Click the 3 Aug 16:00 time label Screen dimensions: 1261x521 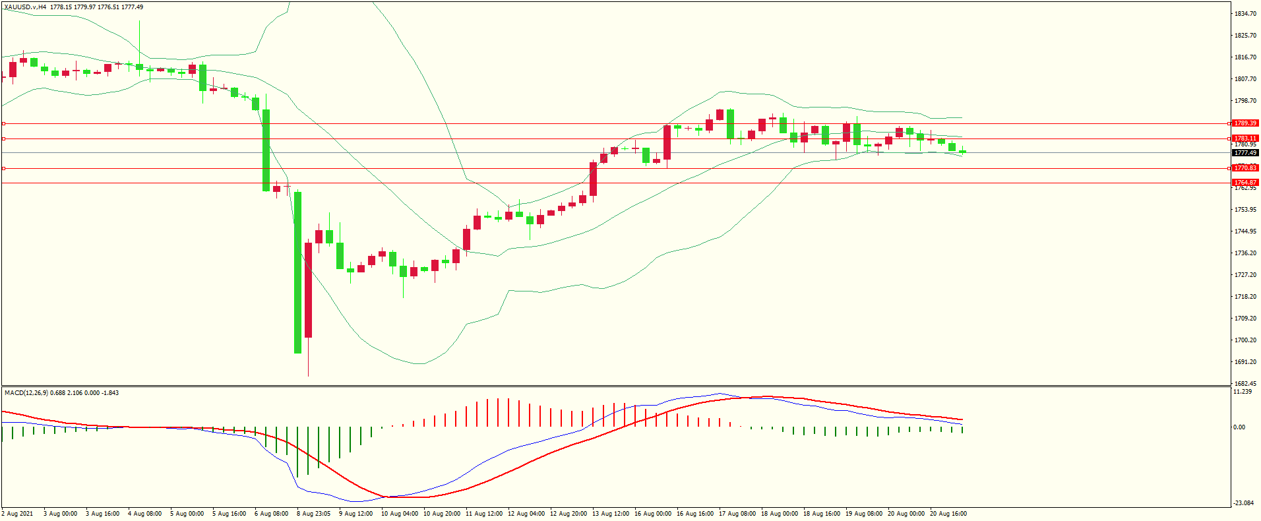[x=103, y=514]
